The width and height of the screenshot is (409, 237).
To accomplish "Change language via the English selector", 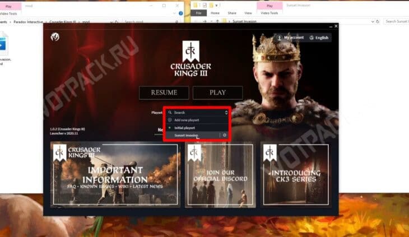I will coord(319,38).
